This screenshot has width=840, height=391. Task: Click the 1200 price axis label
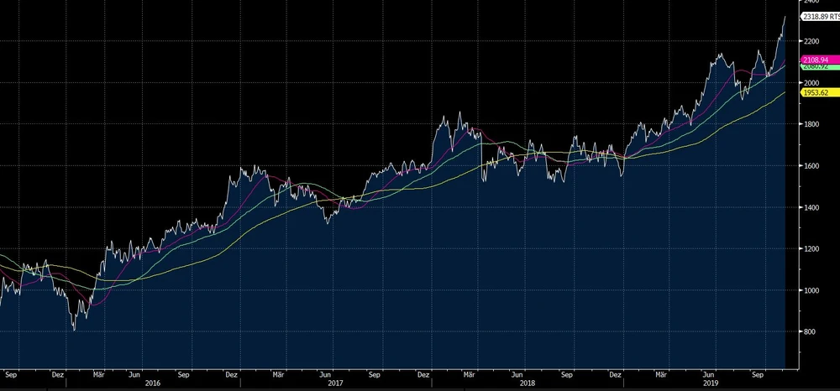[812, 249]
